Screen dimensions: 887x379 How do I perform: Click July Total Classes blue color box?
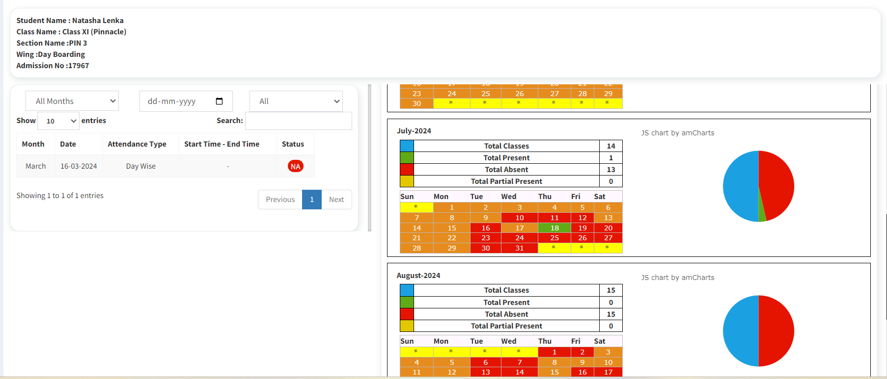(x=407, y=146)
